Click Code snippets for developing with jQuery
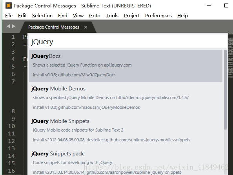 pyautogui.click(x=72, y=162)
